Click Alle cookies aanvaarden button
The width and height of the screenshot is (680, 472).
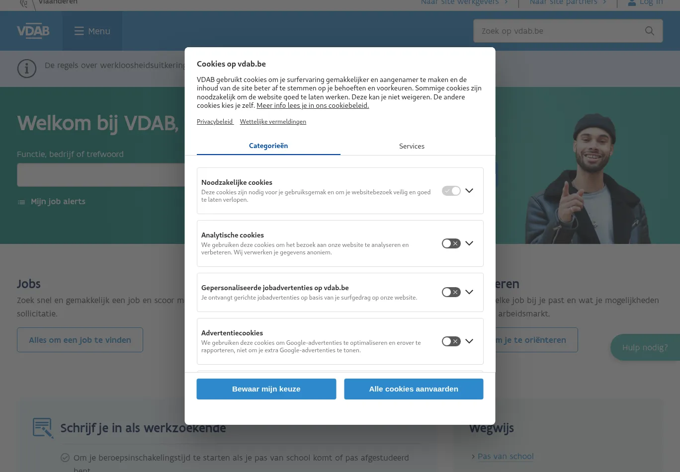pyautogui.click(x=414, y=389)
